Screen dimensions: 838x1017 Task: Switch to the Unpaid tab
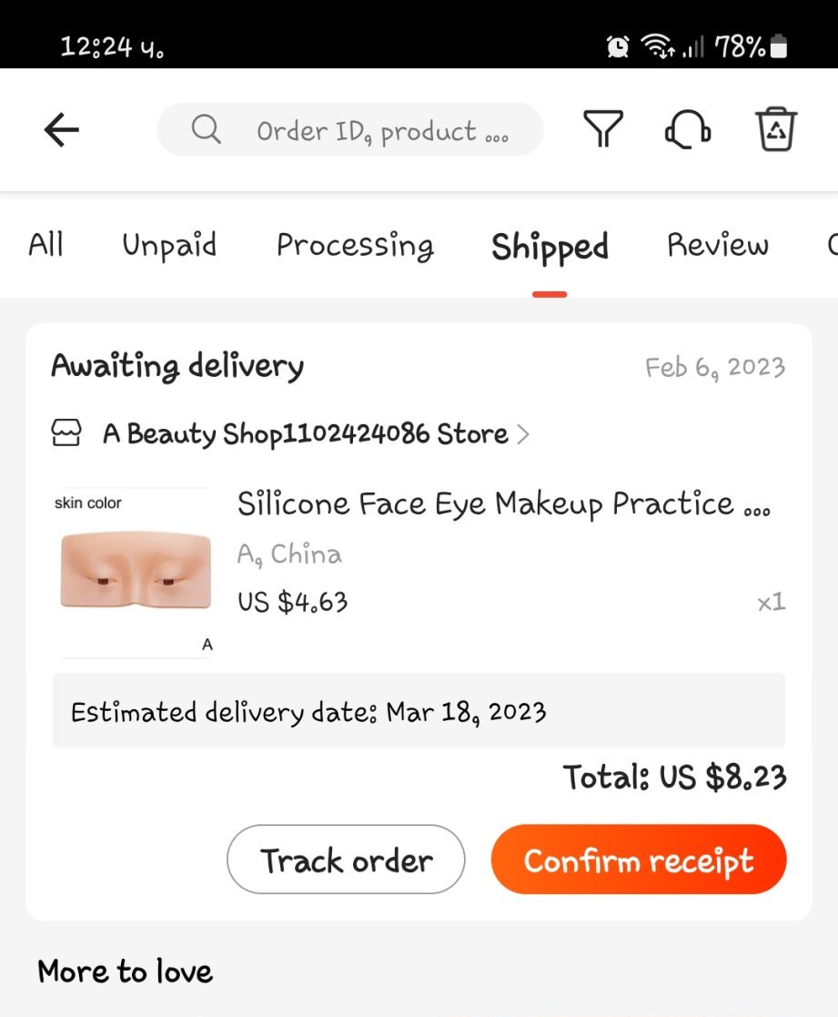(169, 245)
